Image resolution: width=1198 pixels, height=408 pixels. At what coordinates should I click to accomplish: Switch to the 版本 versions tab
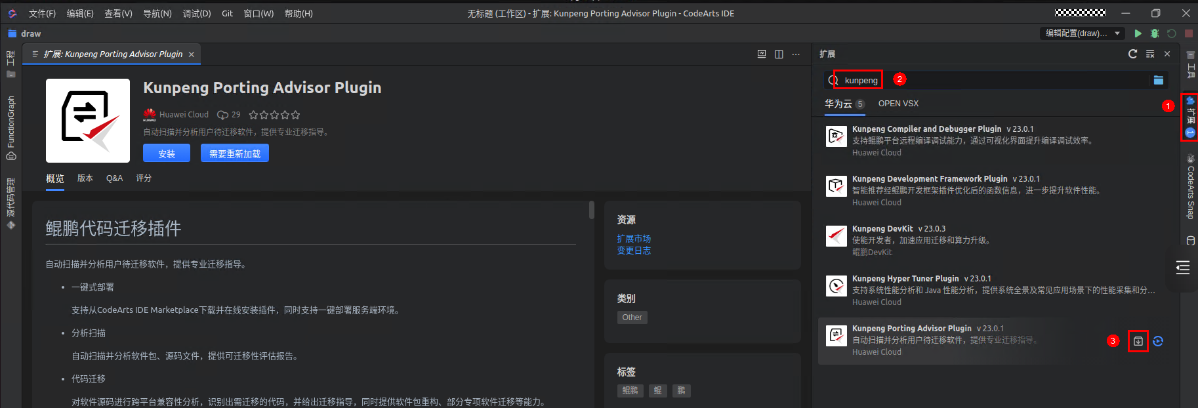(x=85, y=178)
